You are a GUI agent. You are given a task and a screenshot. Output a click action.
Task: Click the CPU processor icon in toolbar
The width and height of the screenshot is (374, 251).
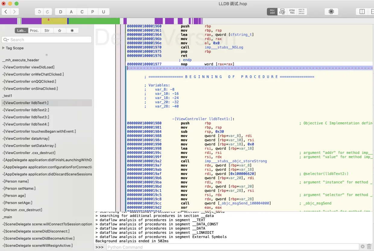point(331,11)
